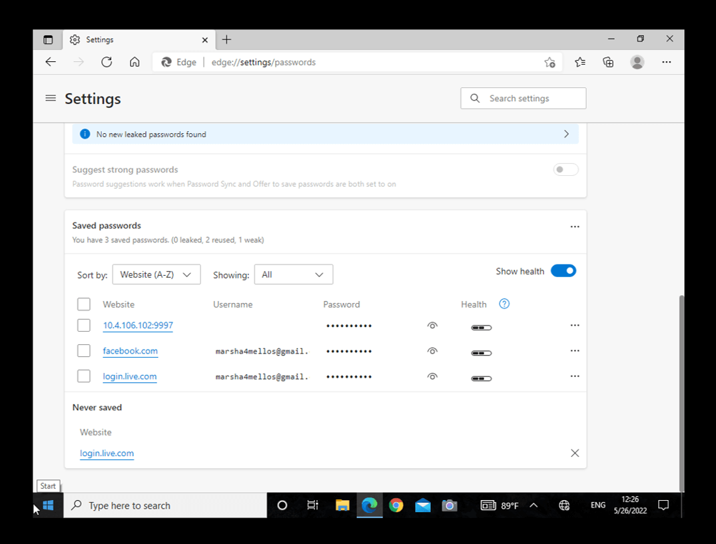The image size is (716, 544).
Task: Open login.live.com link under Never saved
Action: click(x=107, y=453)
